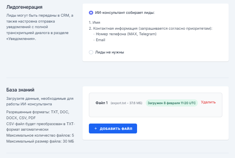Viewport: 235px width, 158px height.
Task: Click 'CSV-файл будет преобразован в TXT-' note
Action: pyautogui.click(x=40, y=124)
